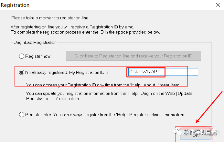Click inside the Registration ID input field
The height and width of the screenshot is (142, 224).
coord(163,72)
